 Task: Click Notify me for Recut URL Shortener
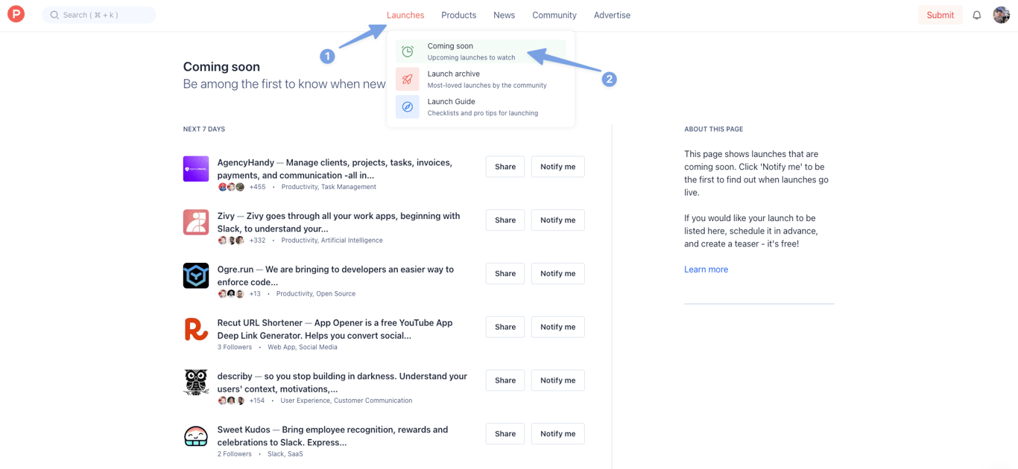click(x=557, y=327)
